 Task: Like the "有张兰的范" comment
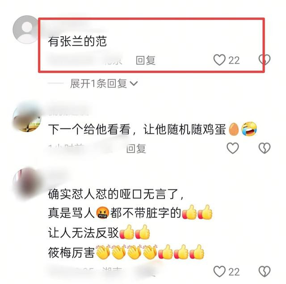[x=219, y=60]
